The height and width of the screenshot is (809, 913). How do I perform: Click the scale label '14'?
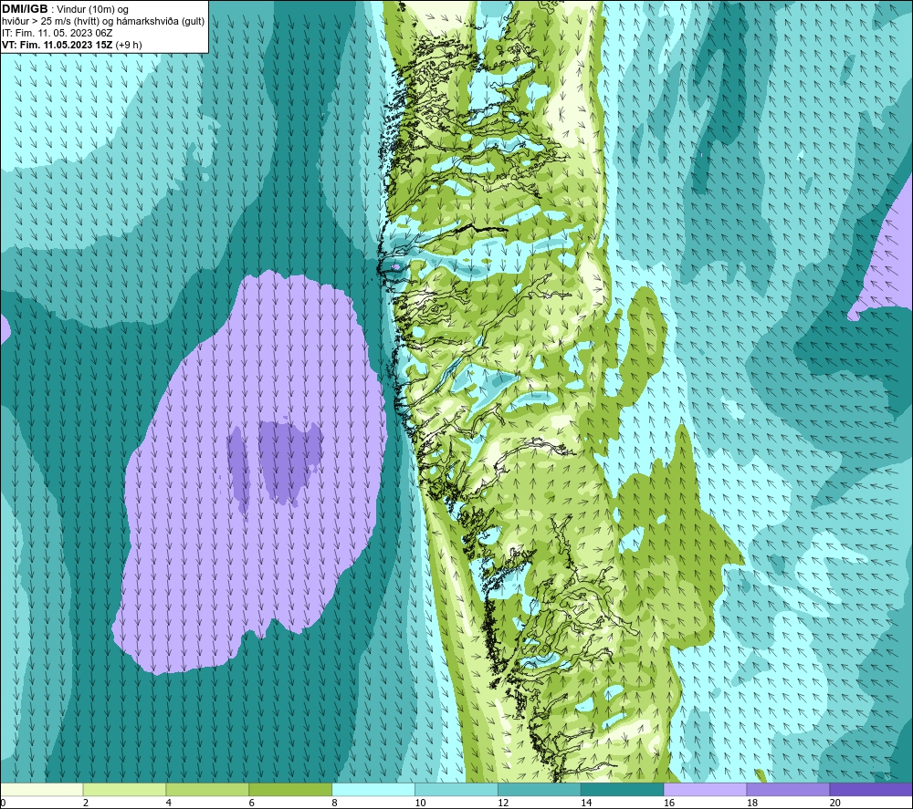click(x=586, y=803)
